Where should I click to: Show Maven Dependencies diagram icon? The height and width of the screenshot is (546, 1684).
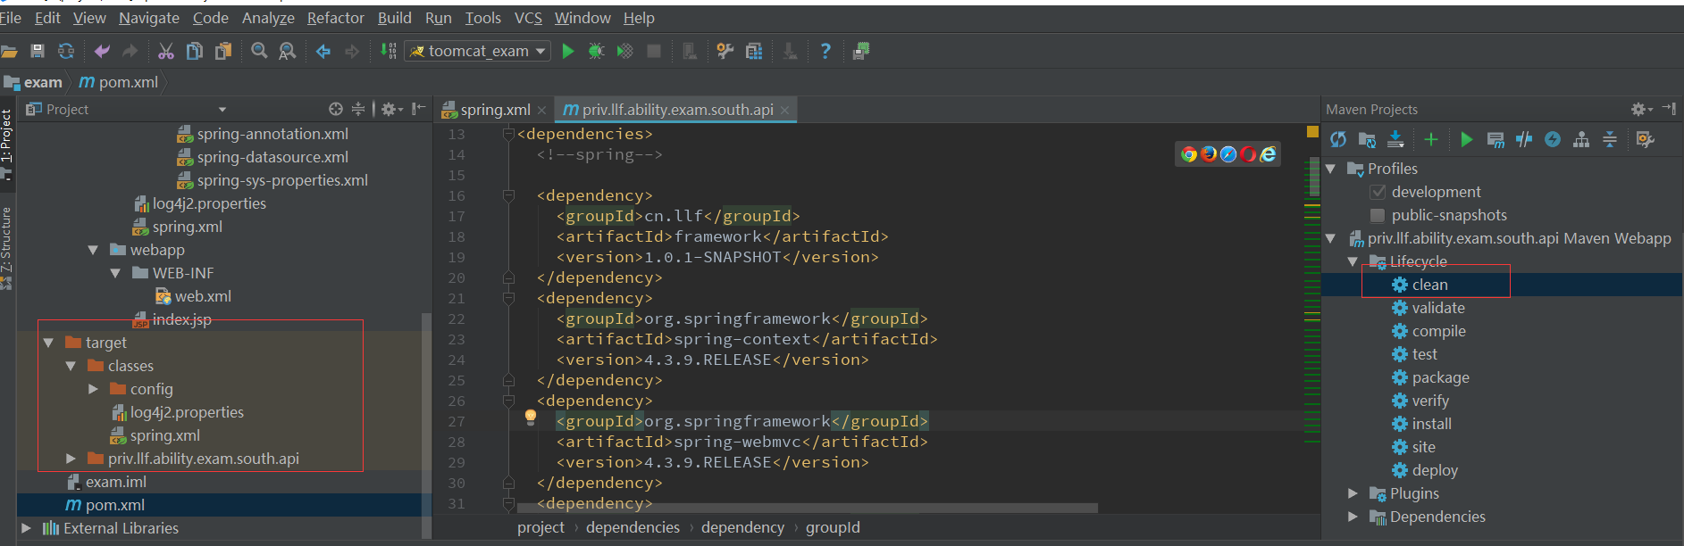(1581, 139)
